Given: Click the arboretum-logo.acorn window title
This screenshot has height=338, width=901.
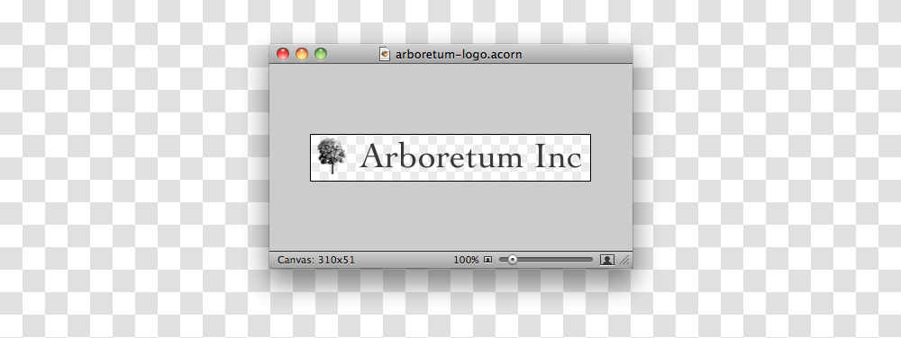Looking at the screenshot, I should click(459, 55).
